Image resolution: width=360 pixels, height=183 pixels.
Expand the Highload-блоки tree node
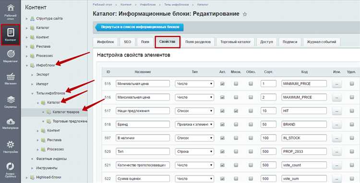point(26,178)
